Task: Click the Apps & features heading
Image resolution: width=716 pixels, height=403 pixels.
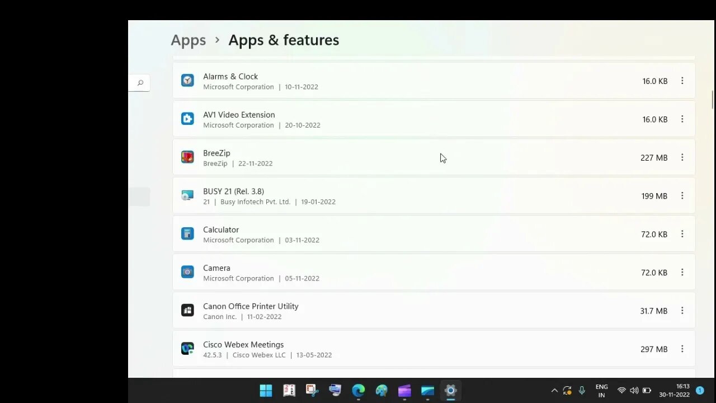Action: pyautogui.click(x=284, y=40)
